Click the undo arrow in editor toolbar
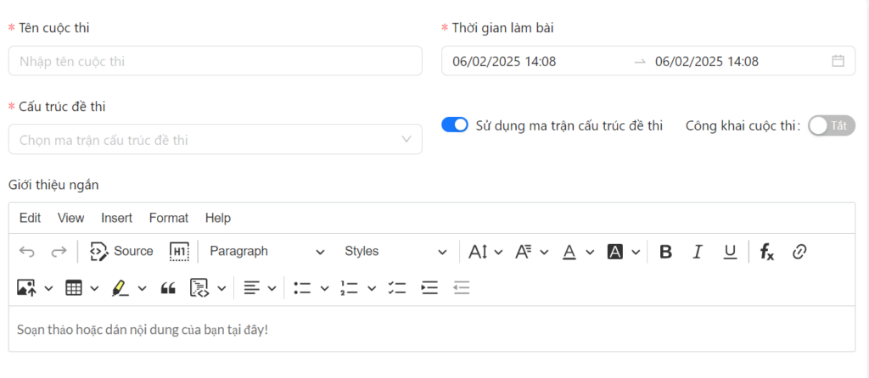 pos(26,252)
